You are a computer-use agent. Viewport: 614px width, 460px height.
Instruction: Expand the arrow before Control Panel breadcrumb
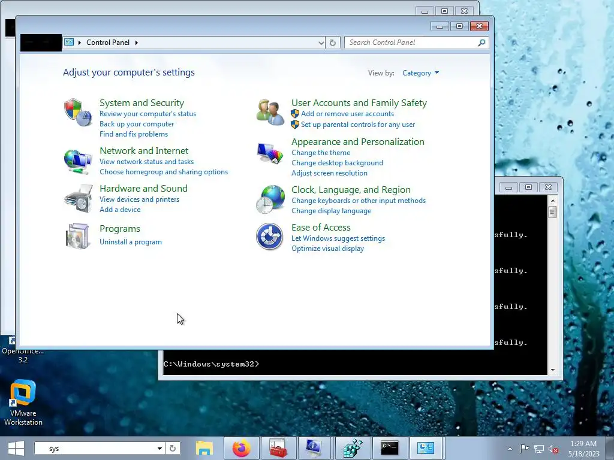click(80, 43)
